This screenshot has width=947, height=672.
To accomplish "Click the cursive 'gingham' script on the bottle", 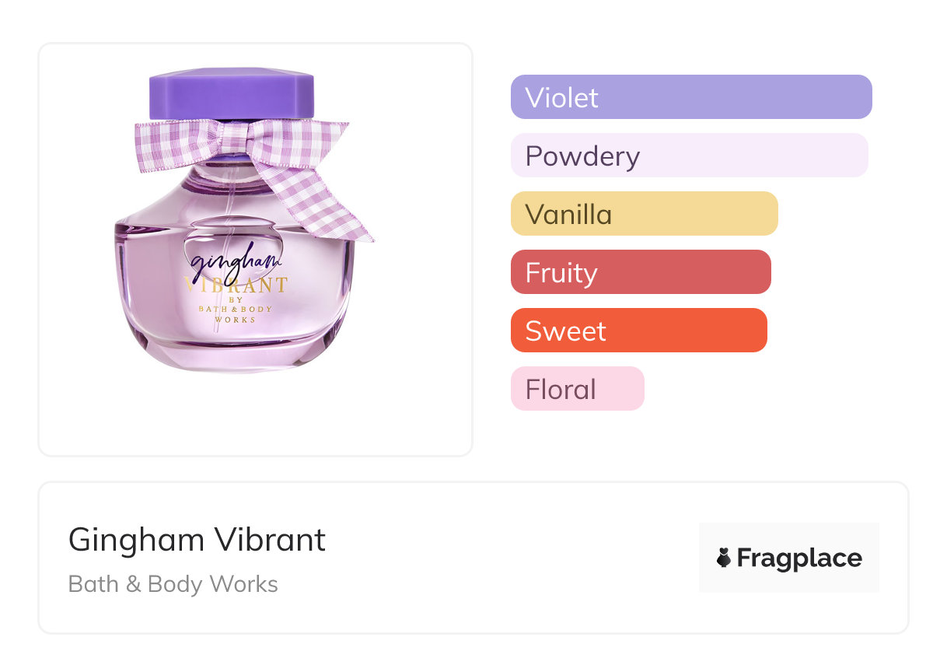I will coord(221,264).
